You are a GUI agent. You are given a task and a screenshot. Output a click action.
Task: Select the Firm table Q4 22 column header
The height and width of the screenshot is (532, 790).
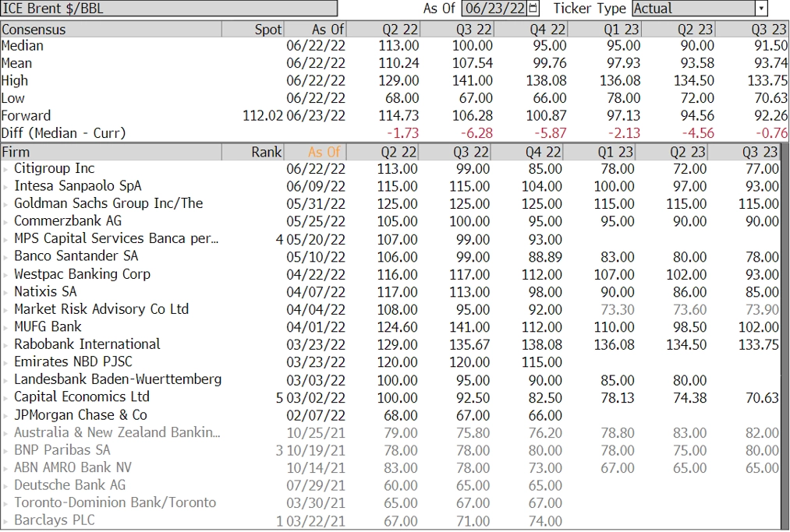[528, 152]
